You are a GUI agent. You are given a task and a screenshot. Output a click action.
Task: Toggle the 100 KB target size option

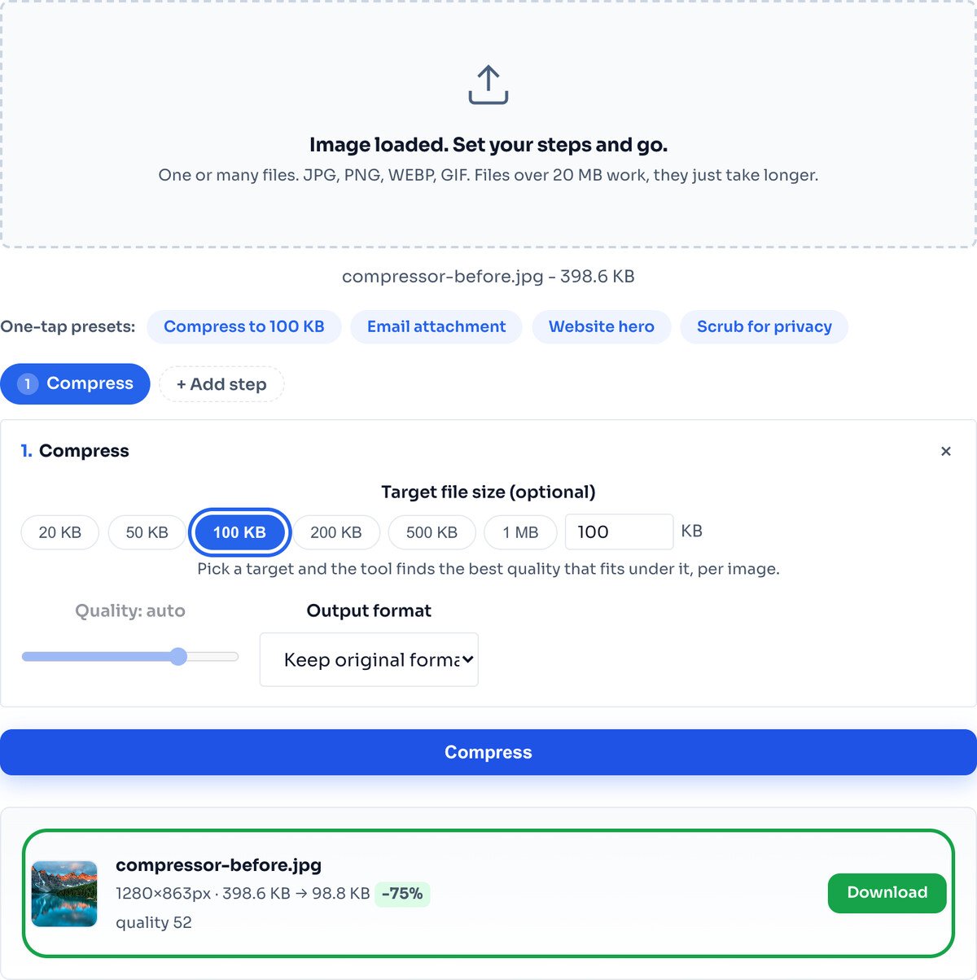click(x=240, y=532)
